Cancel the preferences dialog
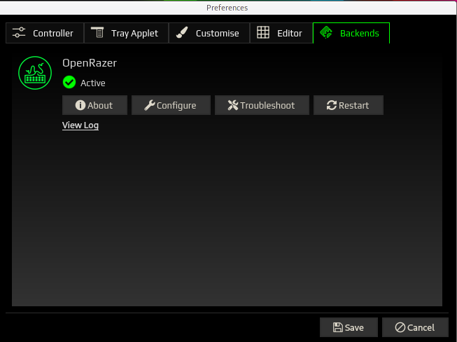Image resolution: width=457 pixels, height=342 pixels. (415, 327)
